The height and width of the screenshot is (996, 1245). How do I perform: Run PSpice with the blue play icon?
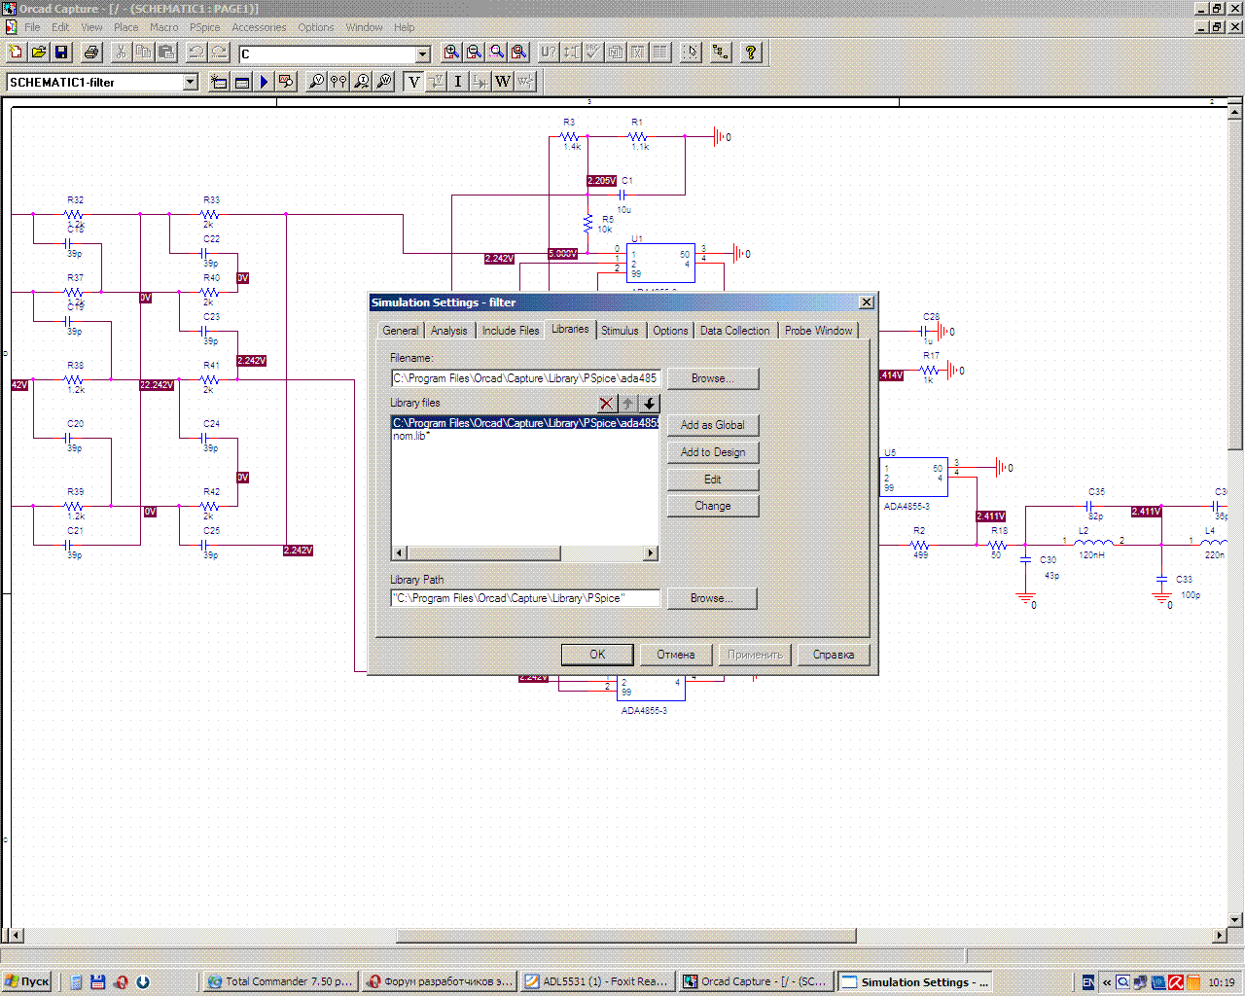pyautogui.click(x=264, y=82)
